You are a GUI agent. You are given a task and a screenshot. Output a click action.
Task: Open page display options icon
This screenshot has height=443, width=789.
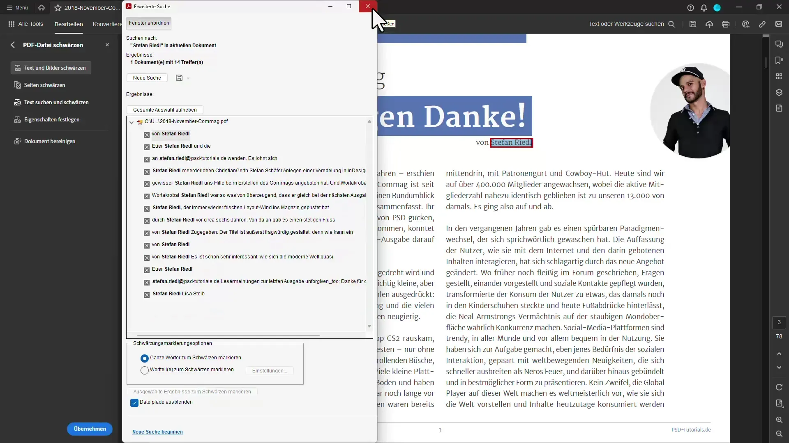[779, 403]
